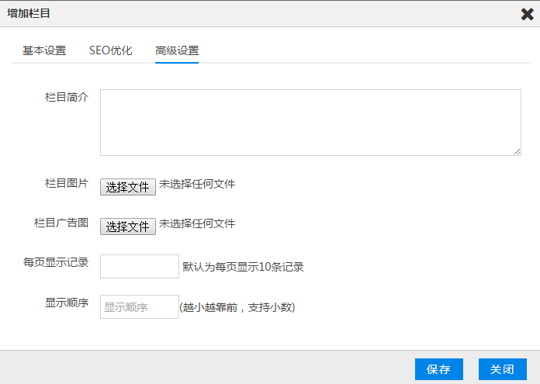The image size is (540, 384).
Task: Click inside the 栏目简介 text area
Action: click(x=310, y=122)
